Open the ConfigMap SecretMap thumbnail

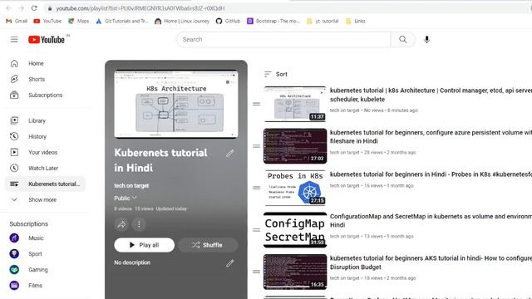(x=295, y=230)
